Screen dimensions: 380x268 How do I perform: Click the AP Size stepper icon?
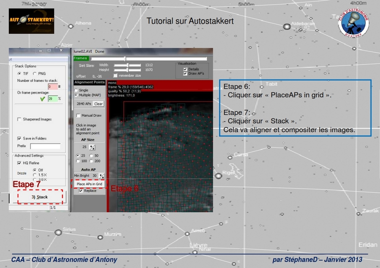tap(92, 147)
